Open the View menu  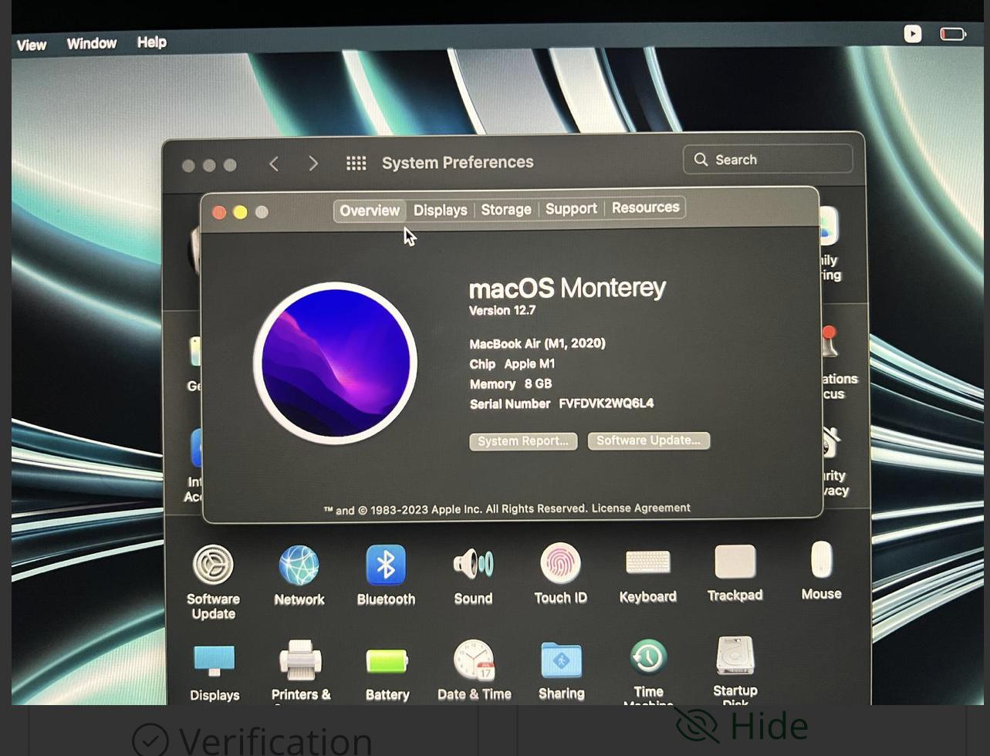32,45
